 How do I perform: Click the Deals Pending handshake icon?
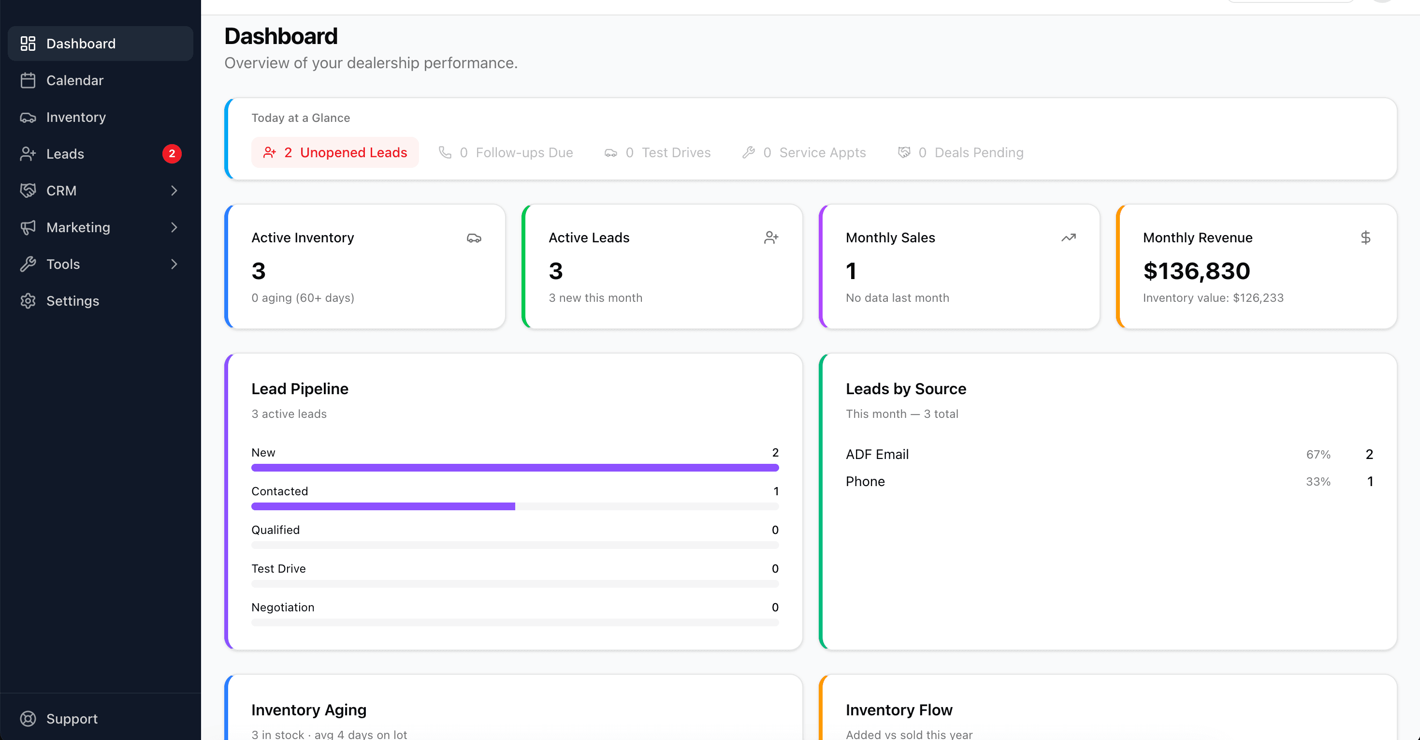pos(904,152)
